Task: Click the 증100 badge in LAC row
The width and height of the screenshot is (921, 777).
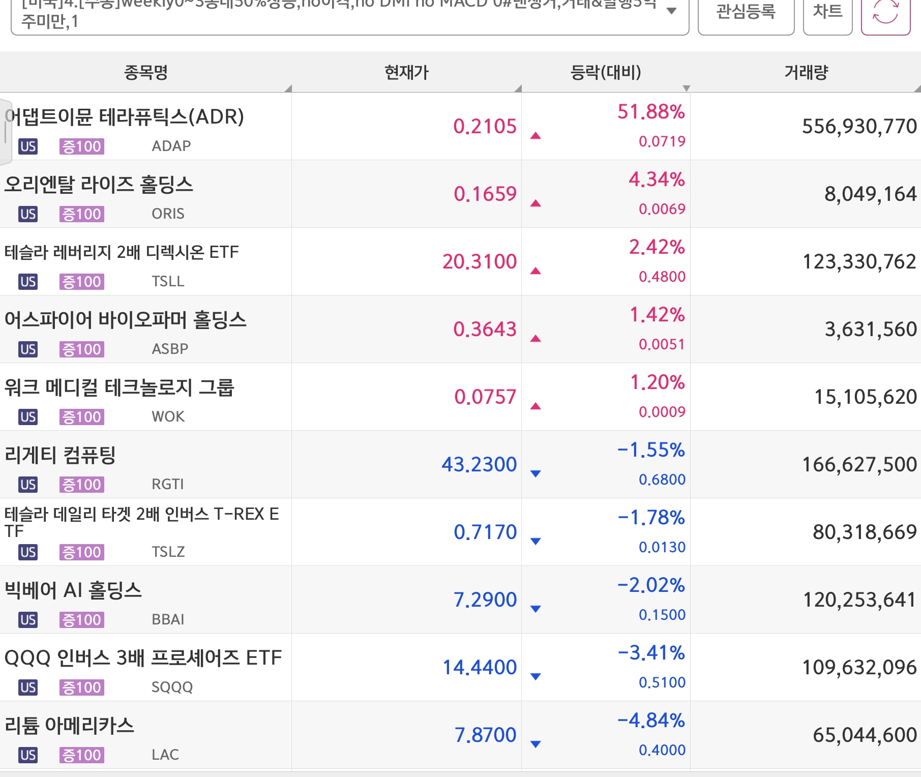Action: 82,755
